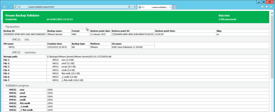Viewport: 275px width, 112px height.
Task: Open the Home icon in browser toolbar
Action: [262, 7]
